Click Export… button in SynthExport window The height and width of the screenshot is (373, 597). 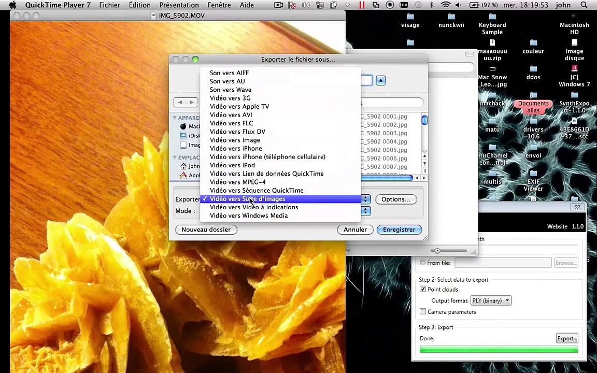click(567, 338)
